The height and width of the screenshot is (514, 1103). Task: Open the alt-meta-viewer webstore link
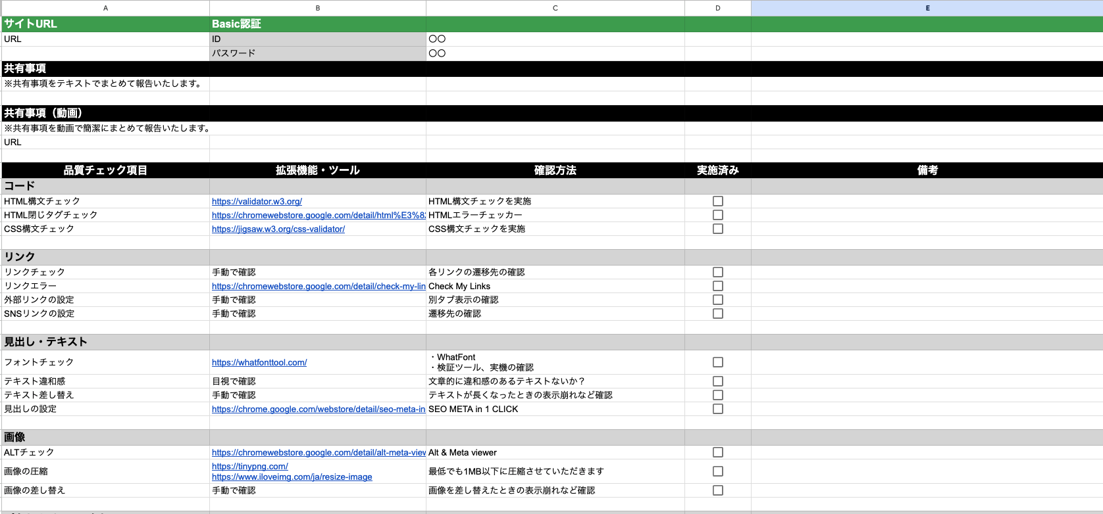point(319,452)
